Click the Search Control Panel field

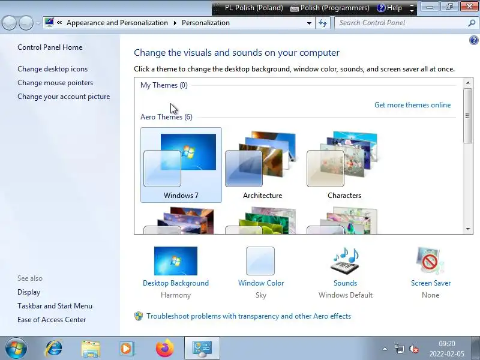point(401,23)
